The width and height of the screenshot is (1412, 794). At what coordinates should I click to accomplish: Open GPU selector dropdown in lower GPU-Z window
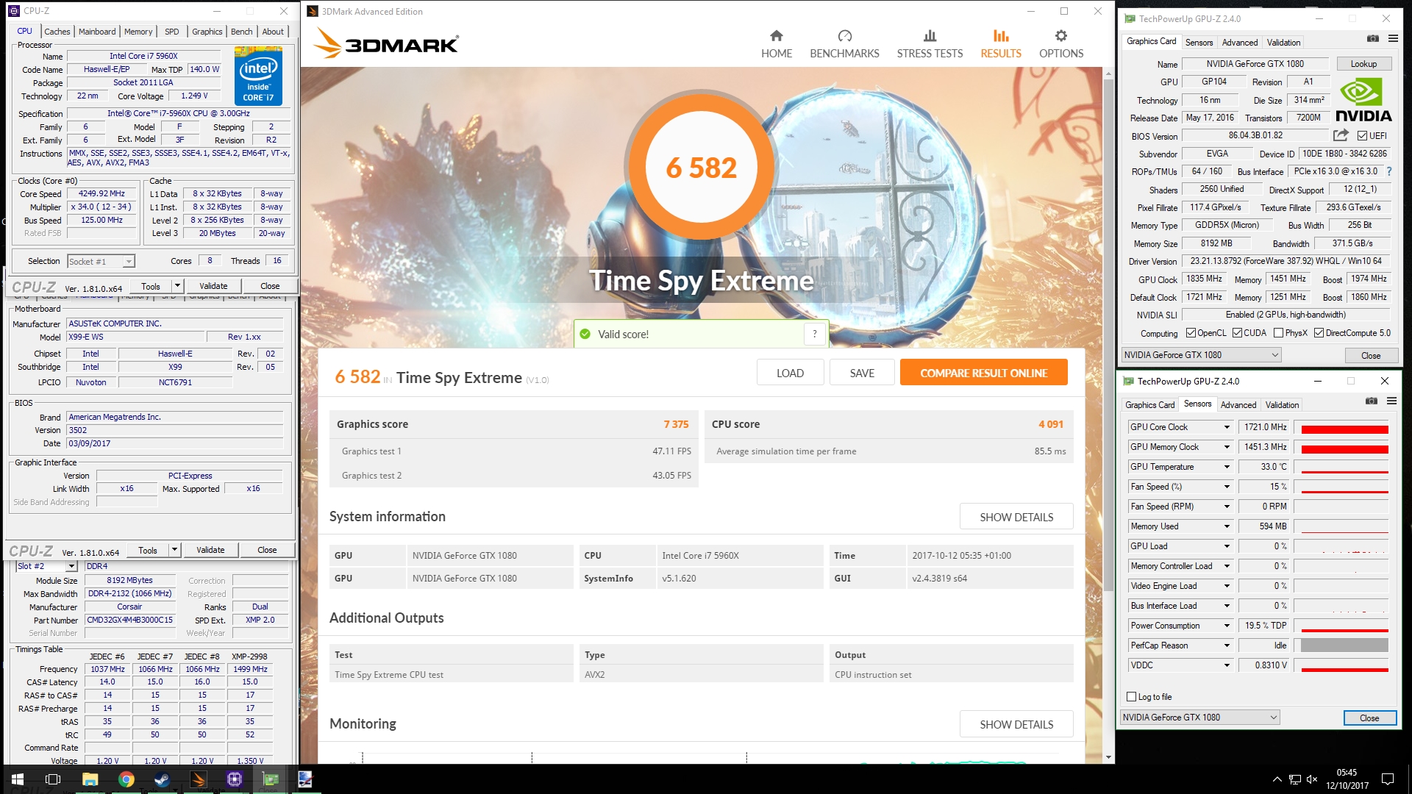pyautogui.click(x=1200, y=718)
